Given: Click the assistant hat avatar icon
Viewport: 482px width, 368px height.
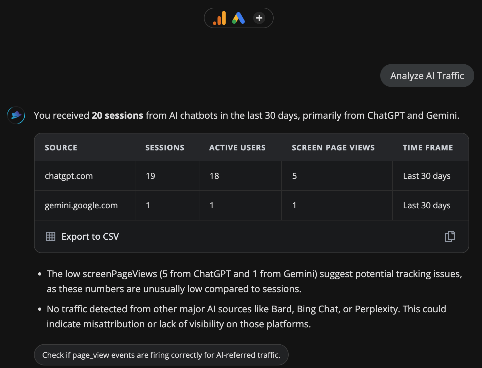Looking at the screenshot, I should 16,115.
